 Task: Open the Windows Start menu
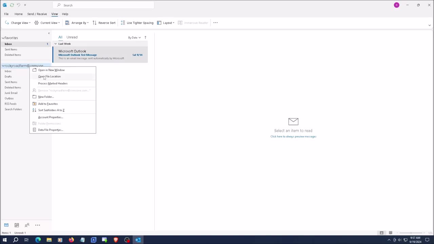coord(4,240)
